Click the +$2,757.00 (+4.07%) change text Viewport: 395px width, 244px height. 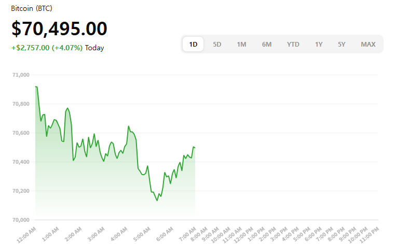[47, 48]
